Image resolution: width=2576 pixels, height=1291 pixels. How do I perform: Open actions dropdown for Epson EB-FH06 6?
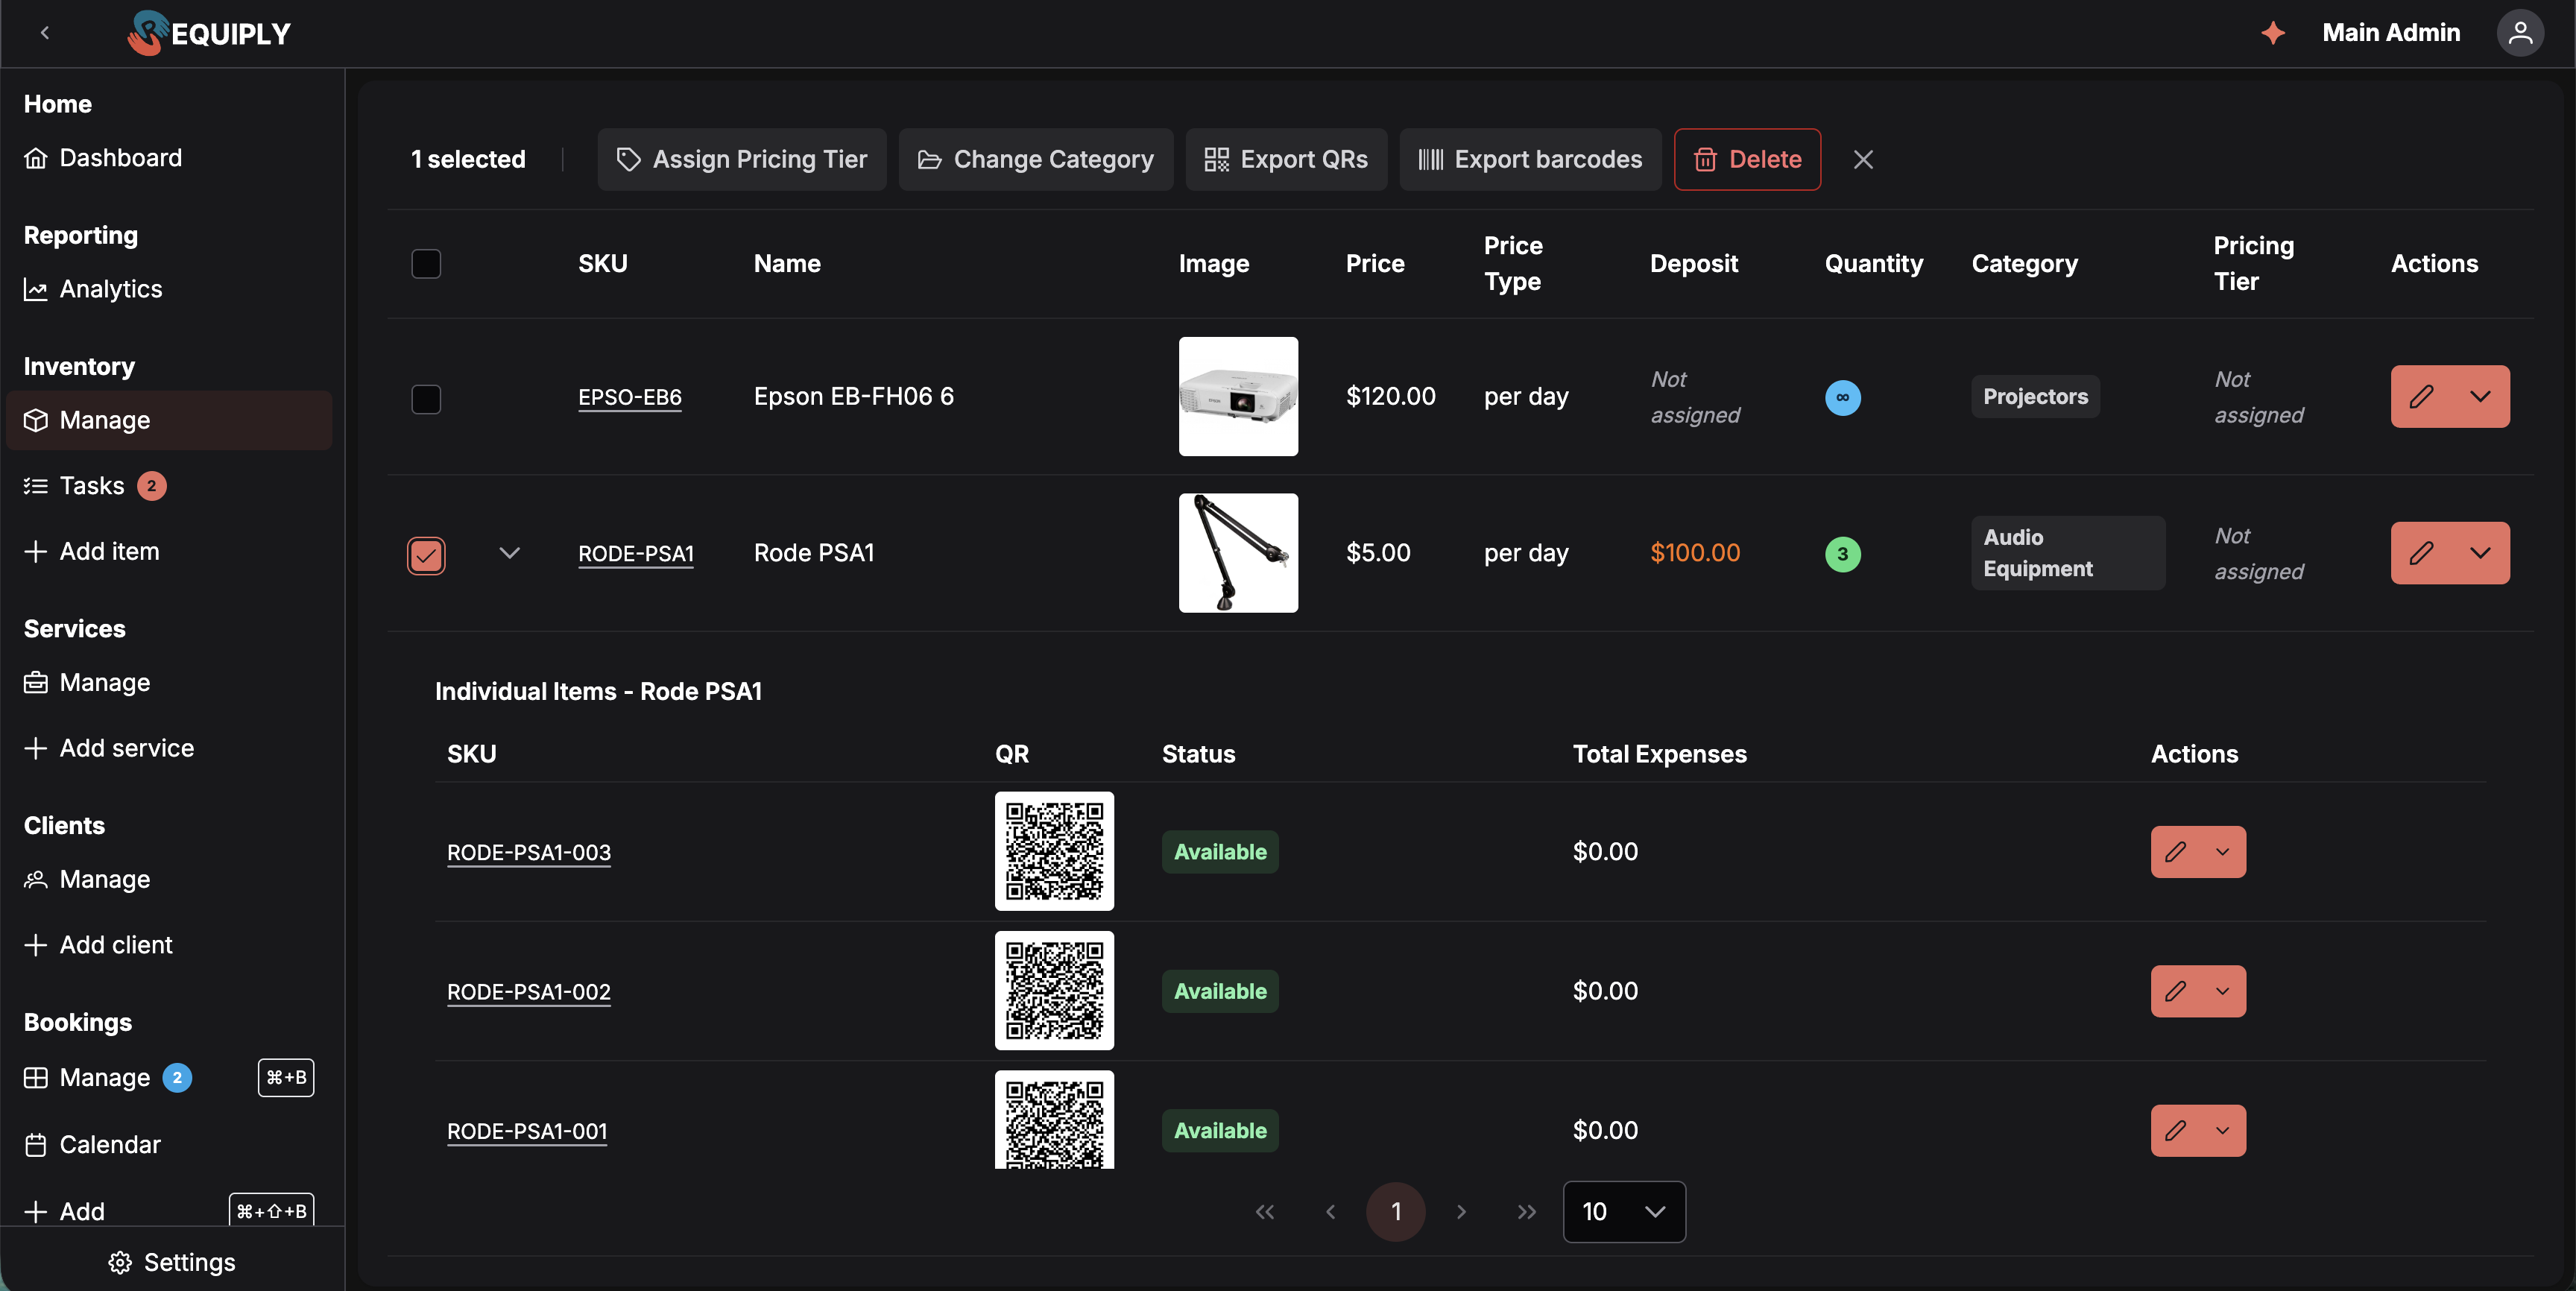click(2480, 397)
